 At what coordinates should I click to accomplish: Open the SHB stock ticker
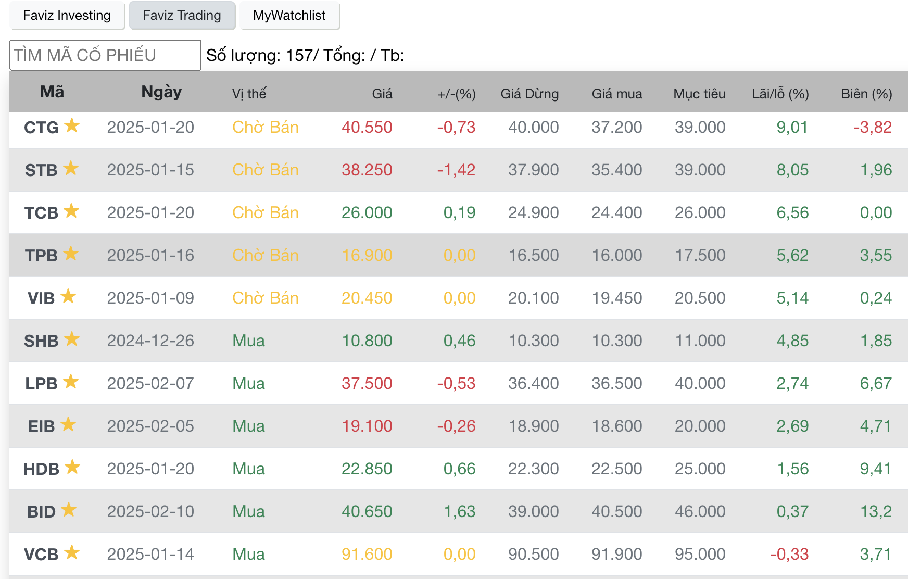point(41,341)
